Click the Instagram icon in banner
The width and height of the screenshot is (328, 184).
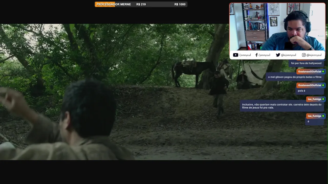pyautogui.click(x=304, y=55)
